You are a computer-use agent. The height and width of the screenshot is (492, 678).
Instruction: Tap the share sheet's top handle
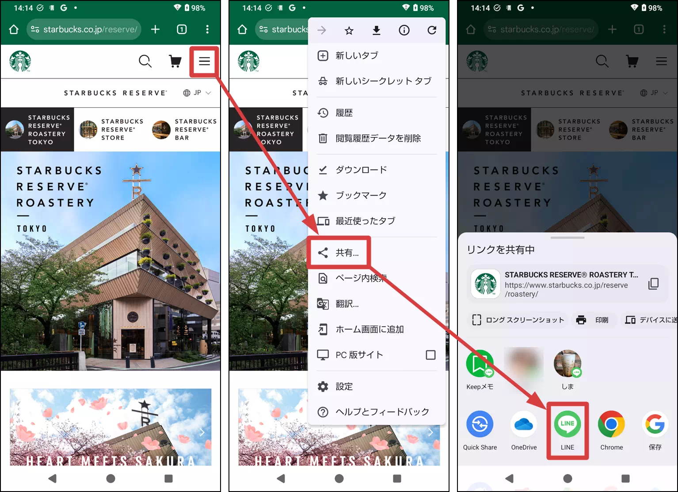click(x=568, y=238)
